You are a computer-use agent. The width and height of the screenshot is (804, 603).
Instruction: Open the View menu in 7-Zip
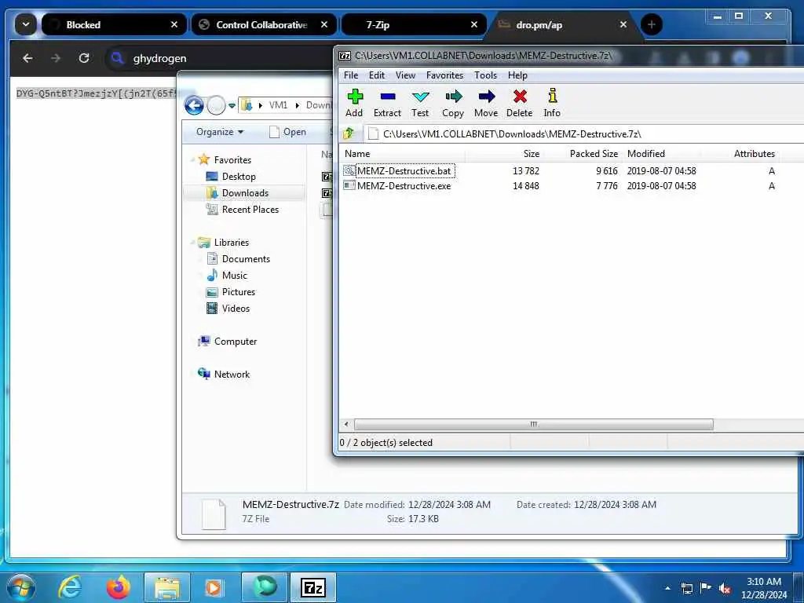click(405, 75)
